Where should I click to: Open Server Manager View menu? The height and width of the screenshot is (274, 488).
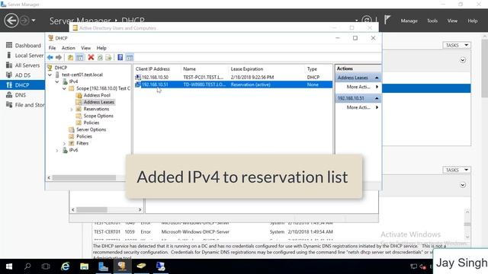[452, 21]
